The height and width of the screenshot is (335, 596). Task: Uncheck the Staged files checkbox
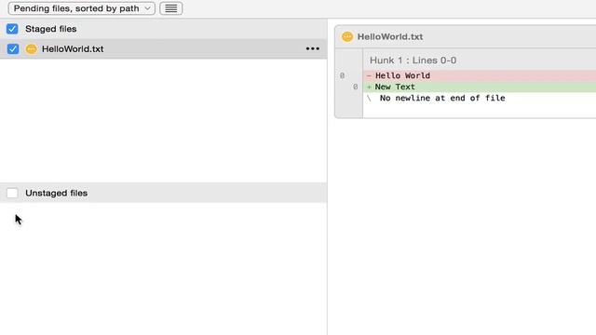[12, 29]
